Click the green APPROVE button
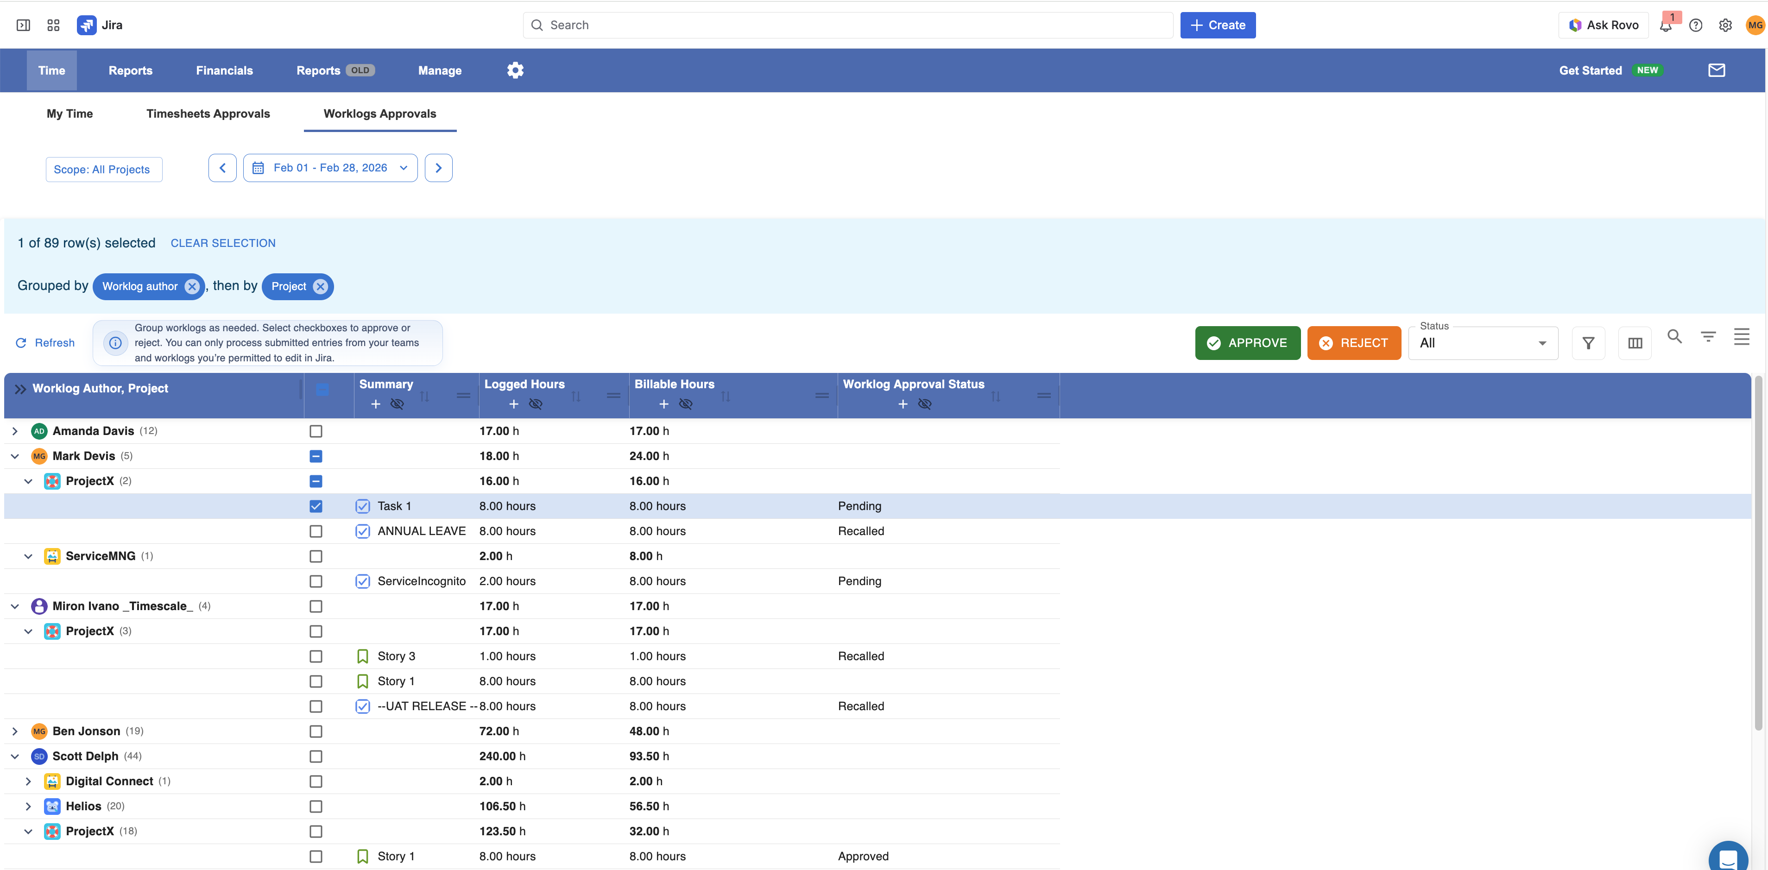Image resolution: width=1768 pixels, height=870 pixels. (x=1248, y=343)
